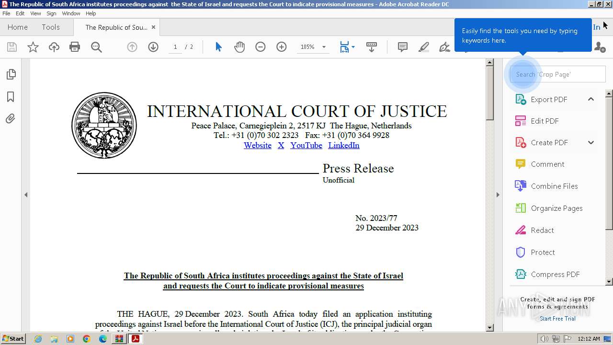Click the document scroll up arrow
This screenshot has width=613, height=345.
point(489,62)
